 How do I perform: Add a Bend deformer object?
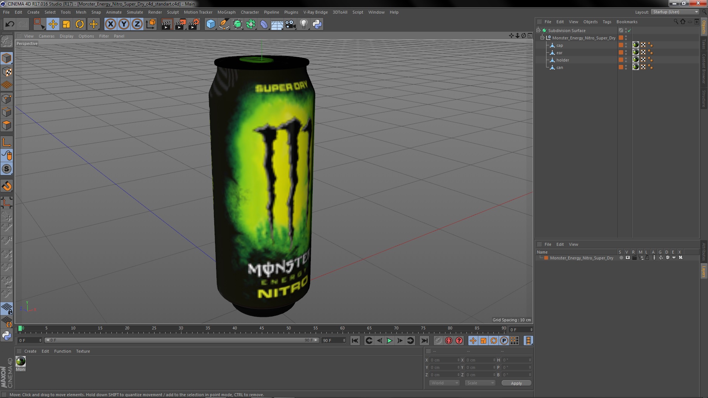264,24
